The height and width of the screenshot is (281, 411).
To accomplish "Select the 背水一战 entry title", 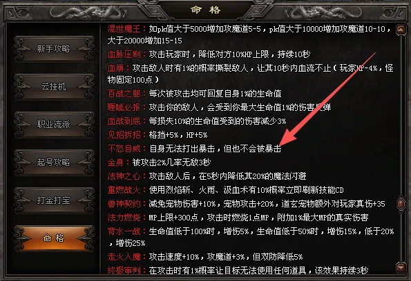I will coord(124,231).
